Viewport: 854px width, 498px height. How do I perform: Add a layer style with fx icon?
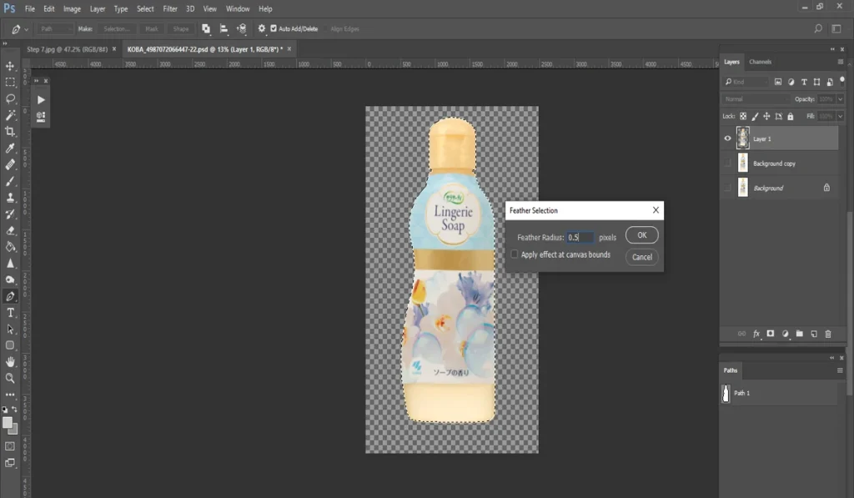756,334
